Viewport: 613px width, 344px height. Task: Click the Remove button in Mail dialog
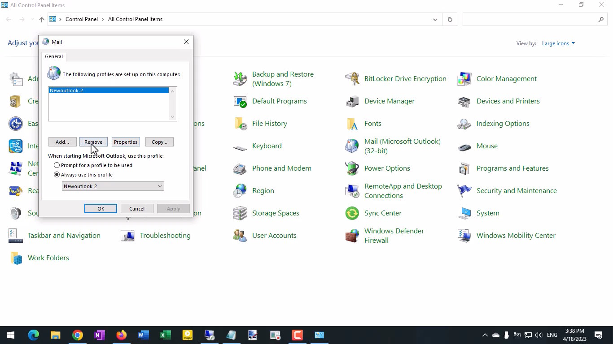(x=93, y=142)
